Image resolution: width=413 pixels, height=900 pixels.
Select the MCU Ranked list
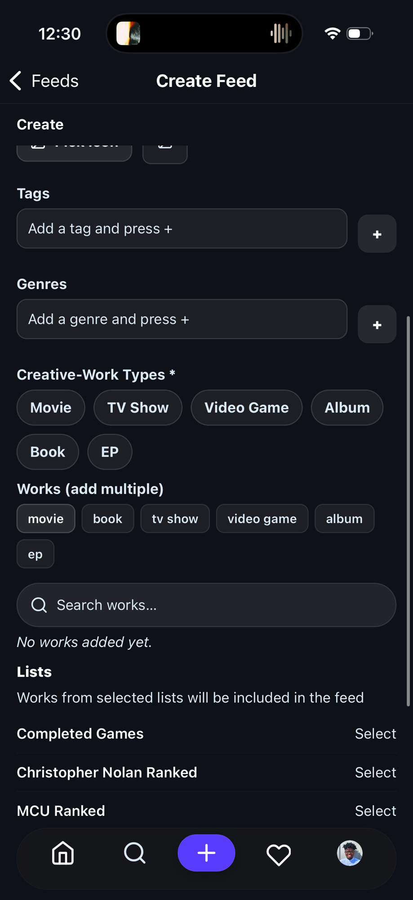coord(375,811)
